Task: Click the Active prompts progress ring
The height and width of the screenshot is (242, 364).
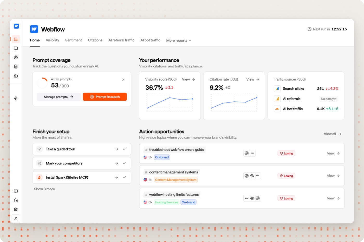Action: [42, 83]
